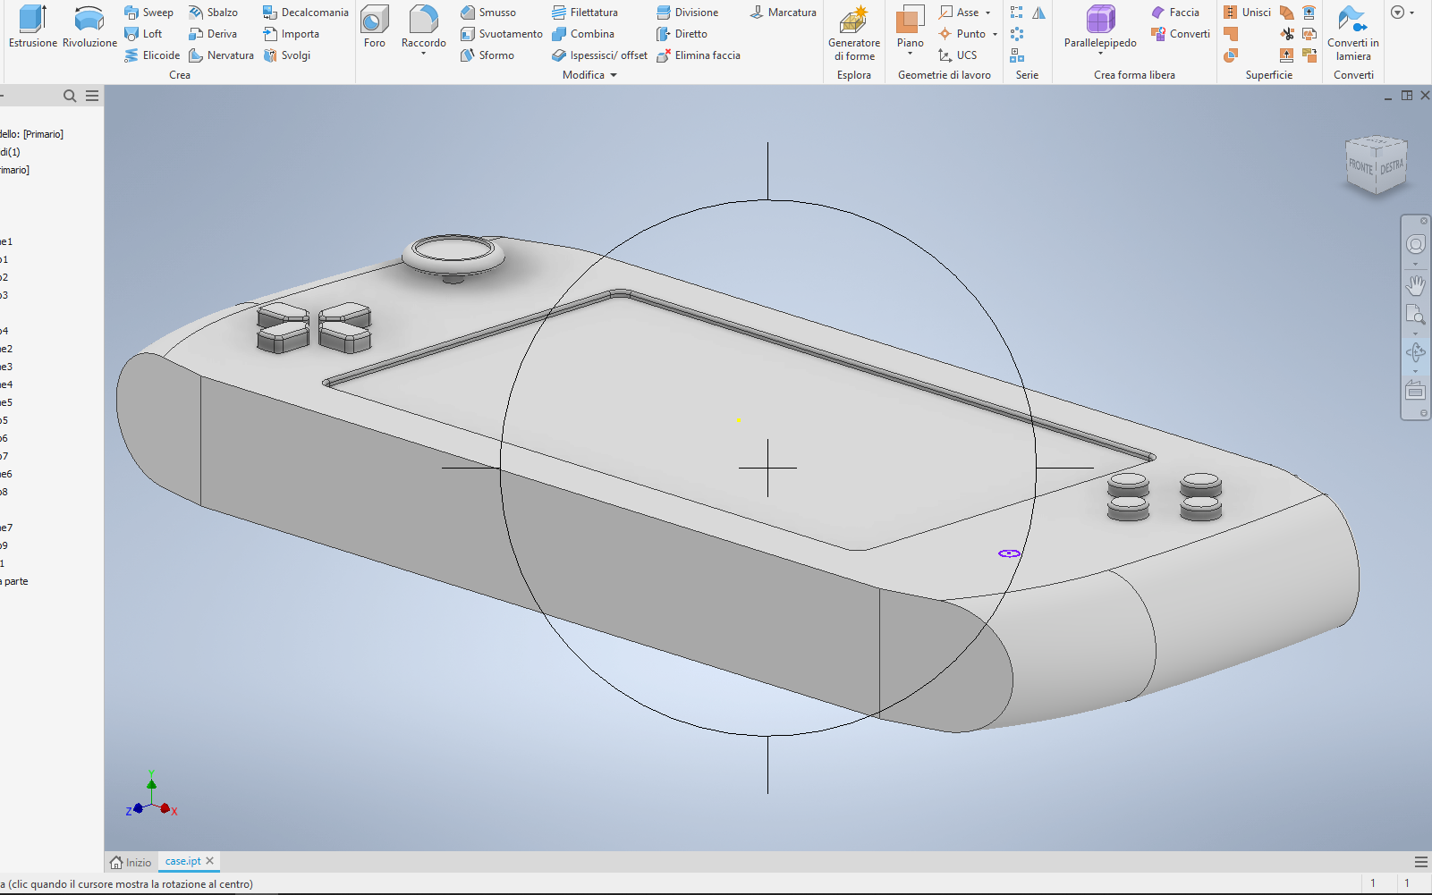Viewport: 1432px width, 895px height.
Task: Switch to the Inizio home tab
Action: click(x=131, y=862)
